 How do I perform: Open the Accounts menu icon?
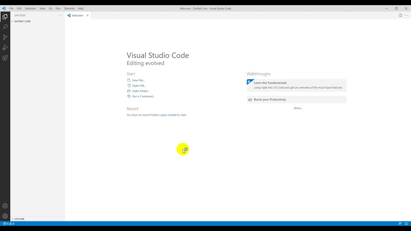(5, 206)
